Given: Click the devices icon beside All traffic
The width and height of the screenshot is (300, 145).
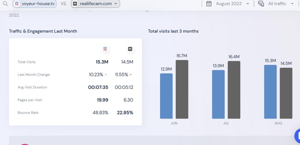Looking at the screenshot, I should (261, 4).
